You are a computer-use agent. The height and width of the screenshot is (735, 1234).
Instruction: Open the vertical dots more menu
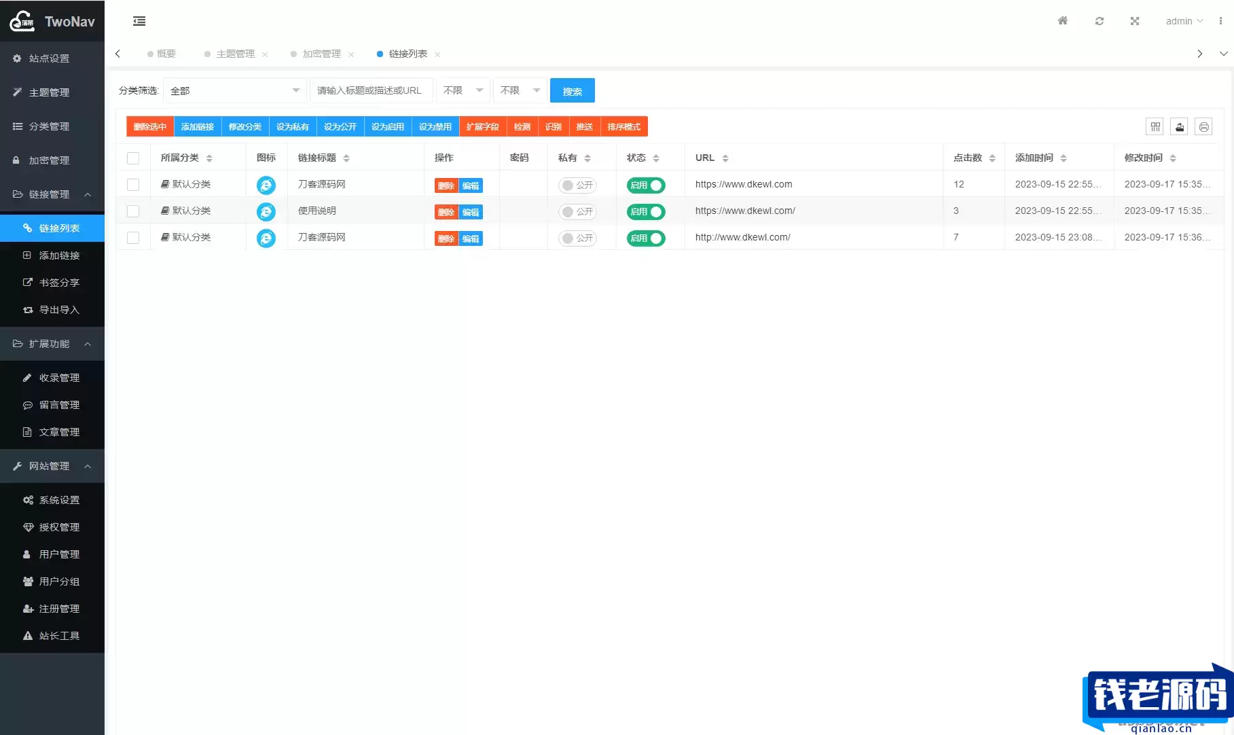(1220, 21)
